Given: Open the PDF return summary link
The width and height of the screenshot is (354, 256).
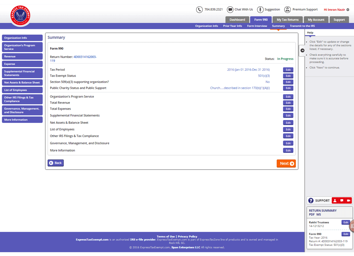Looking at the screenshot, I should (x=312, y=215).
